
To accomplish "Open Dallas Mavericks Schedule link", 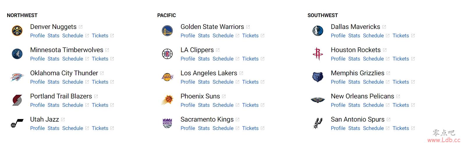I will point(373,36).
